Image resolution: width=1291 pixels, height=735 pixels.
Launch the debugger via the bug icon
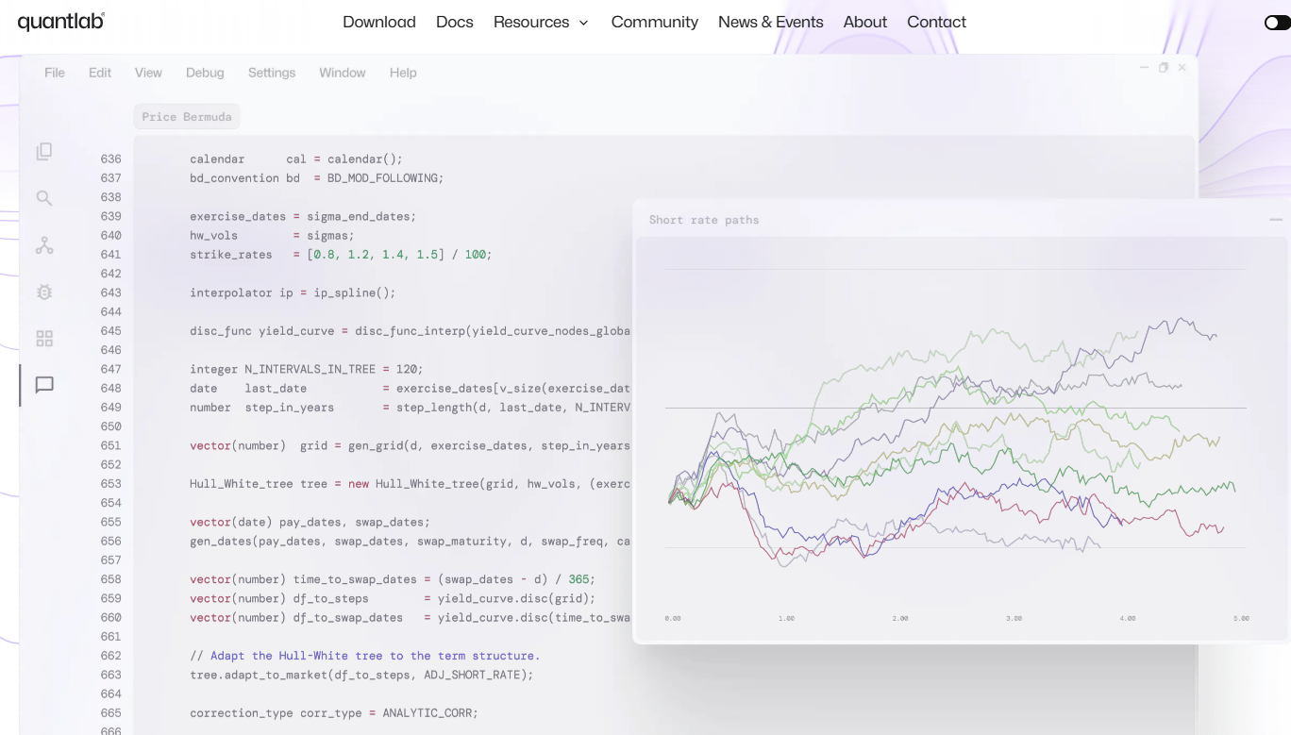click(43, 292)
